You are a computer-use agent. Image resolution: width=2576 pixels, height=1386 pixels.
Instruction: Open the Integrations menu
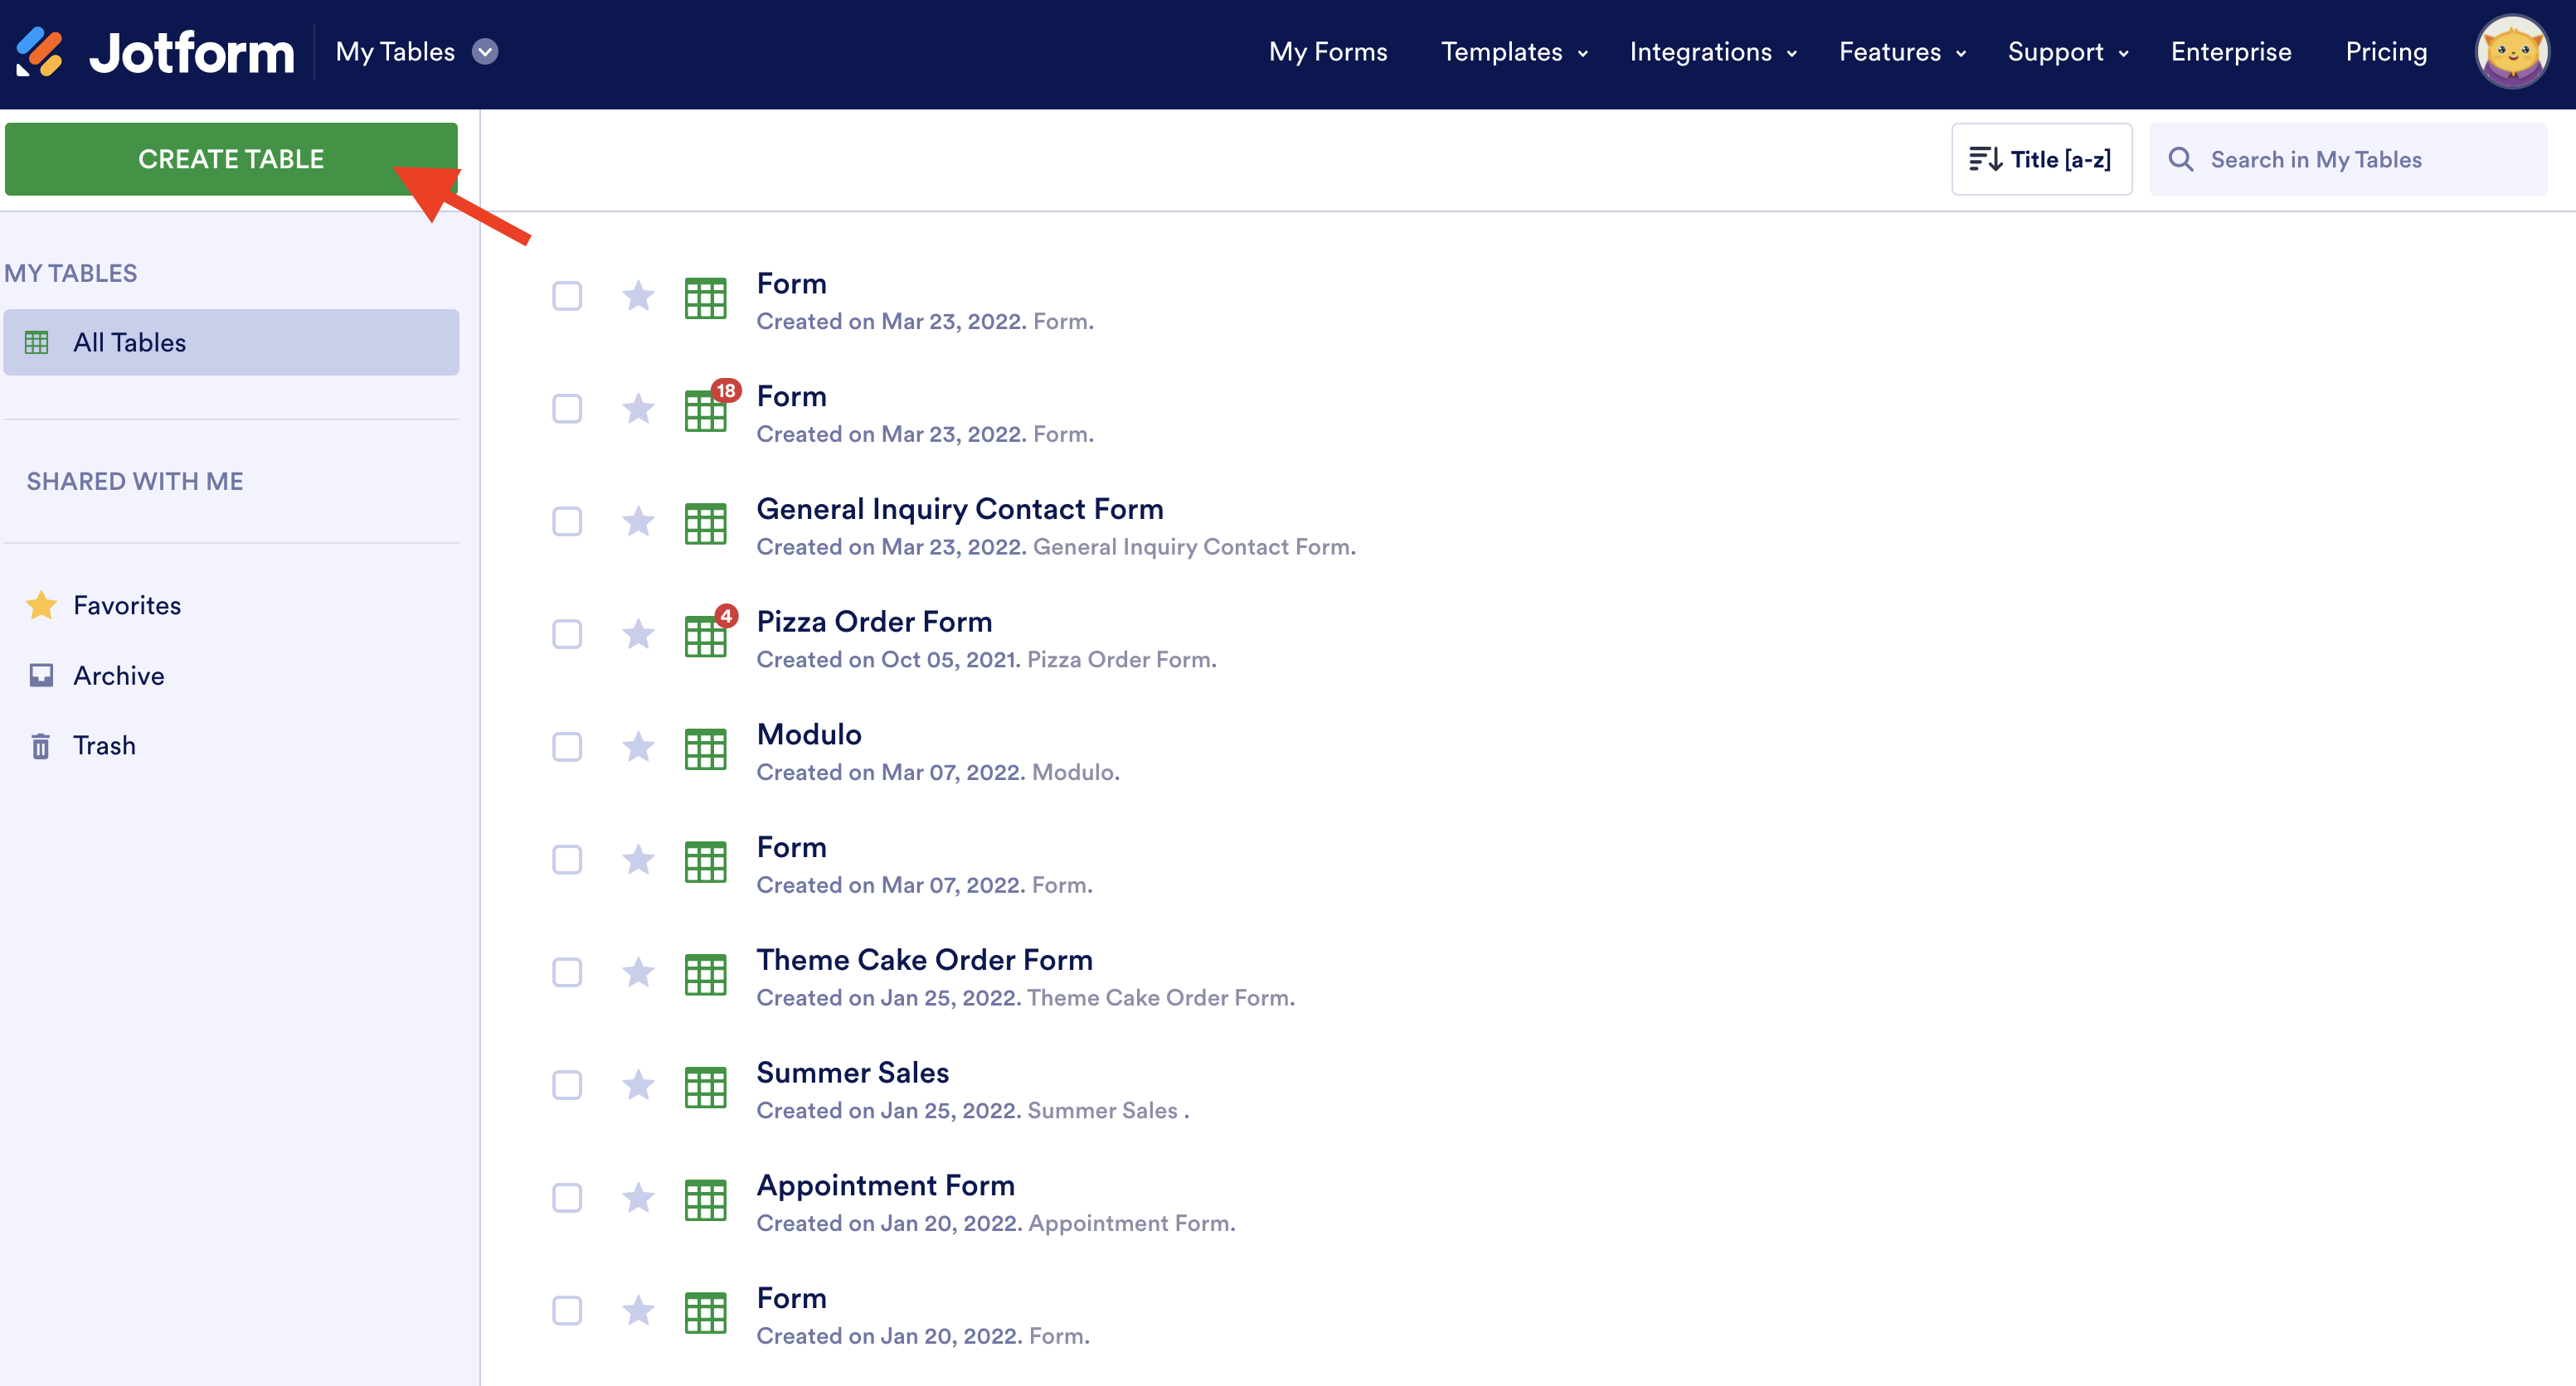tap(1712, 52)
